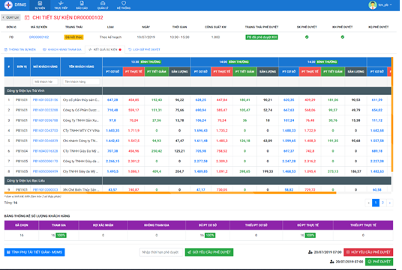The image size is (402, 270).
Task: Click the calendar icon beside Chi tiết sự kiện
Action: (x=27, y=18)
